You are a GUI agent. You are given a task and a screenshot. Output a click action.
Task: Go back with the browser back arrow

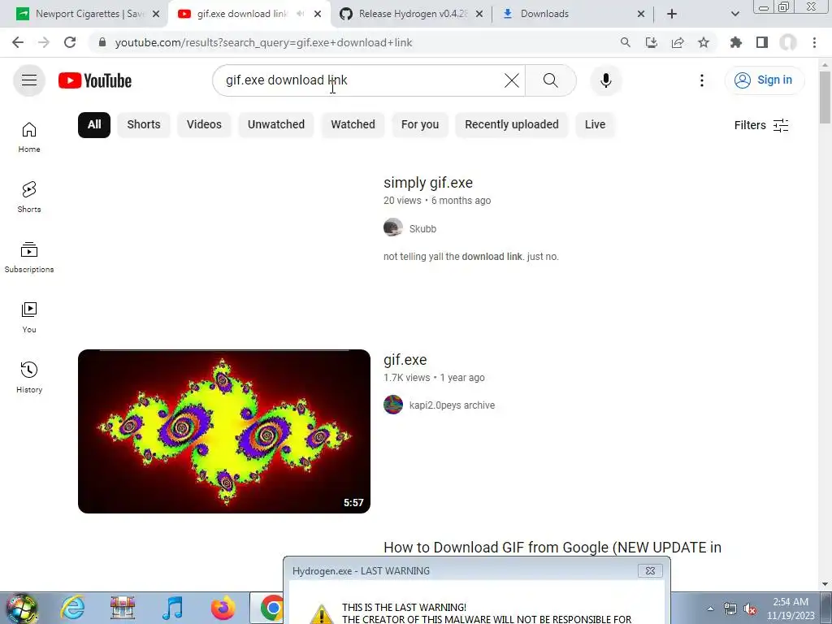(18, 42)
